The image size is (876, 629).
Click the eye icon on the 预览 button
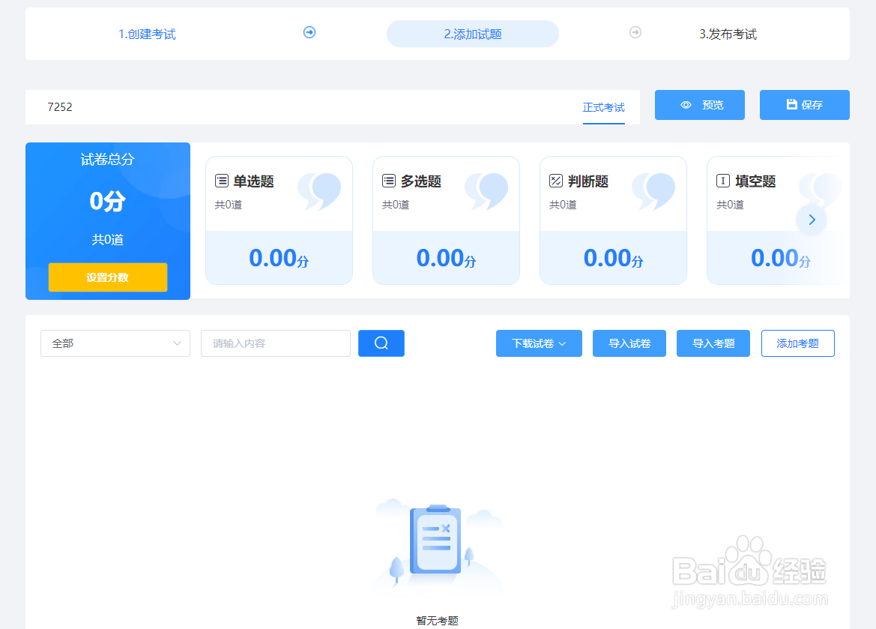[x=685, y=105]
